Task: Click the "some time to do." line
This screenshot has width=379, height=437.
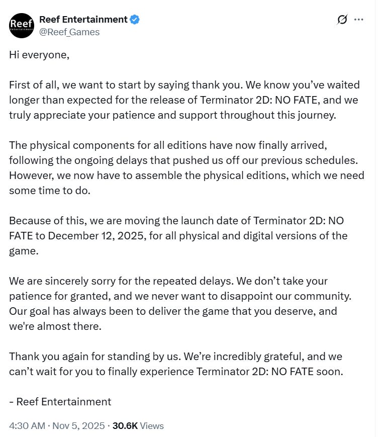Action: tap(50, 191)
